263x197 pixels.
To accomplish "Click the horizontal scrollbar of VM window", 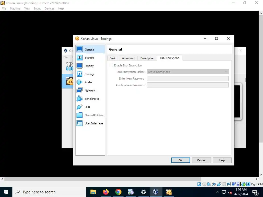I will (102, 179).
